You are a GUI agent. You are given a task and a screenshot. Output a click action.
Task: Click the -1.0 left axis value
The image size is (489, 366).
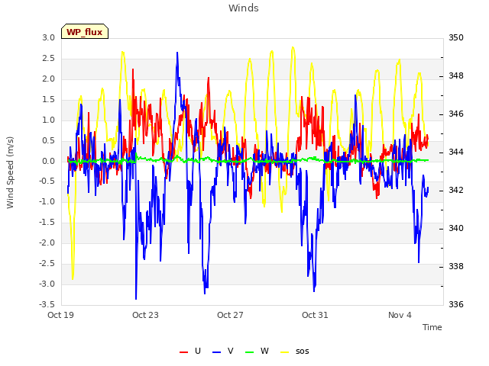(x=47, y=201)
